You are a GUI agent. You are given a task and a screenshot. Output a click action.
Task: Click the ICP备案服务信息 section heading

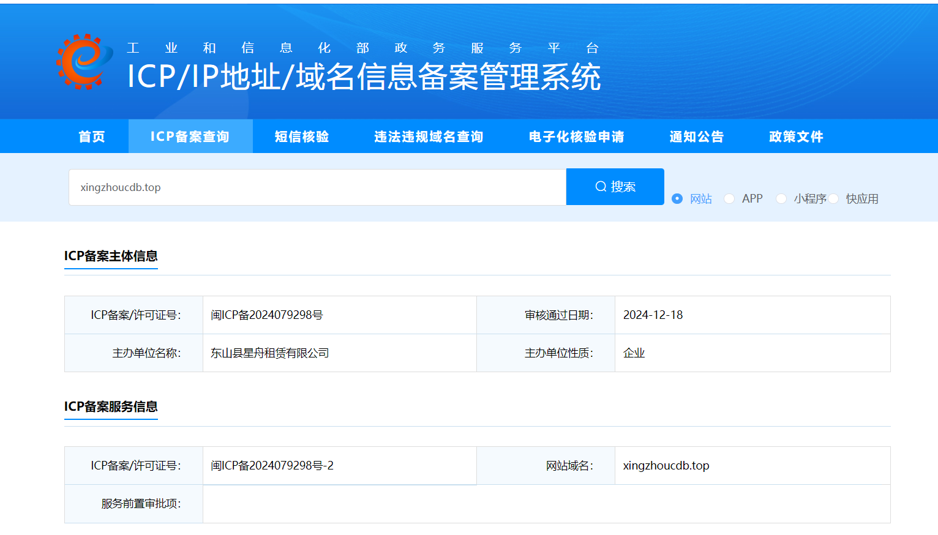(111, 406)
